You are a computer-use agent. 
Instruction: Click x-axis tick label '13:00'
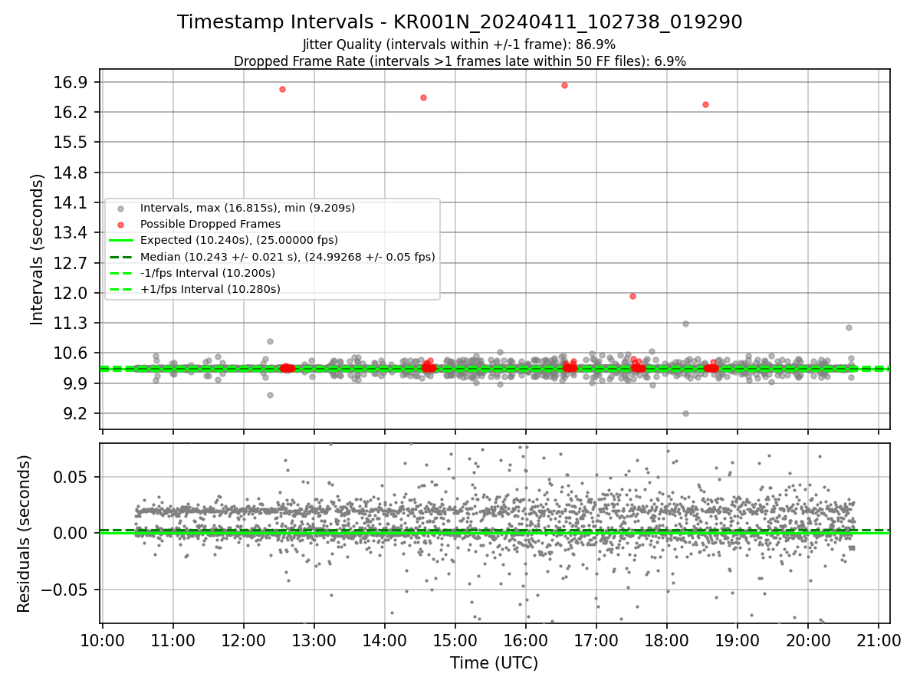[x=314, y=639]
